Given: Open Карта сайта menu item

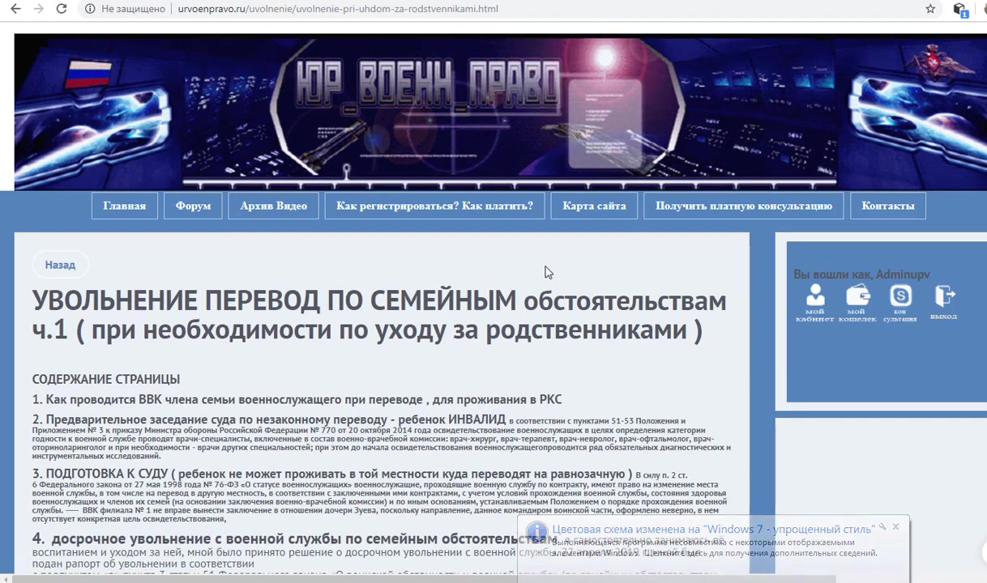Looking at the screenshot, I should (x=594, y=206).
